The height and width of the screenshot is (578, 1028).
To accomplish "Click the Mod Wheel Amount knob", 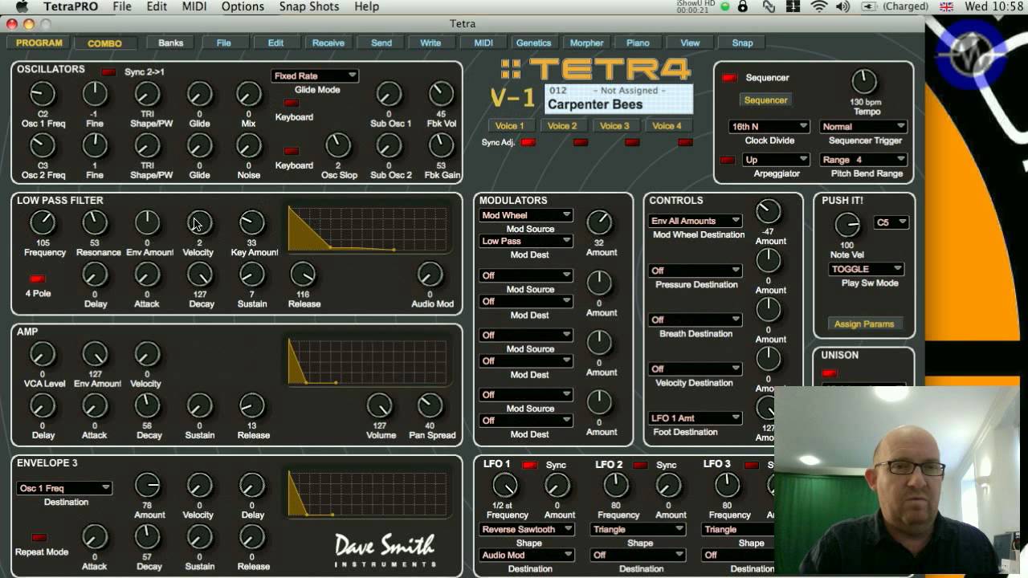I will coord(769,211).
